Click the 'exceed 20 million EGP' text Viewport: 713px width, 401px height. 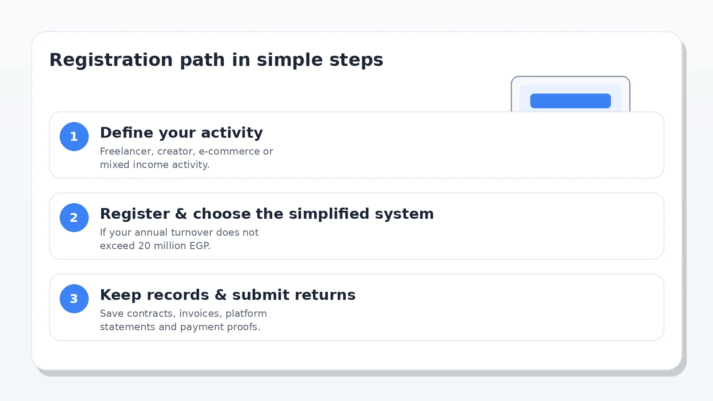[155, 246]
